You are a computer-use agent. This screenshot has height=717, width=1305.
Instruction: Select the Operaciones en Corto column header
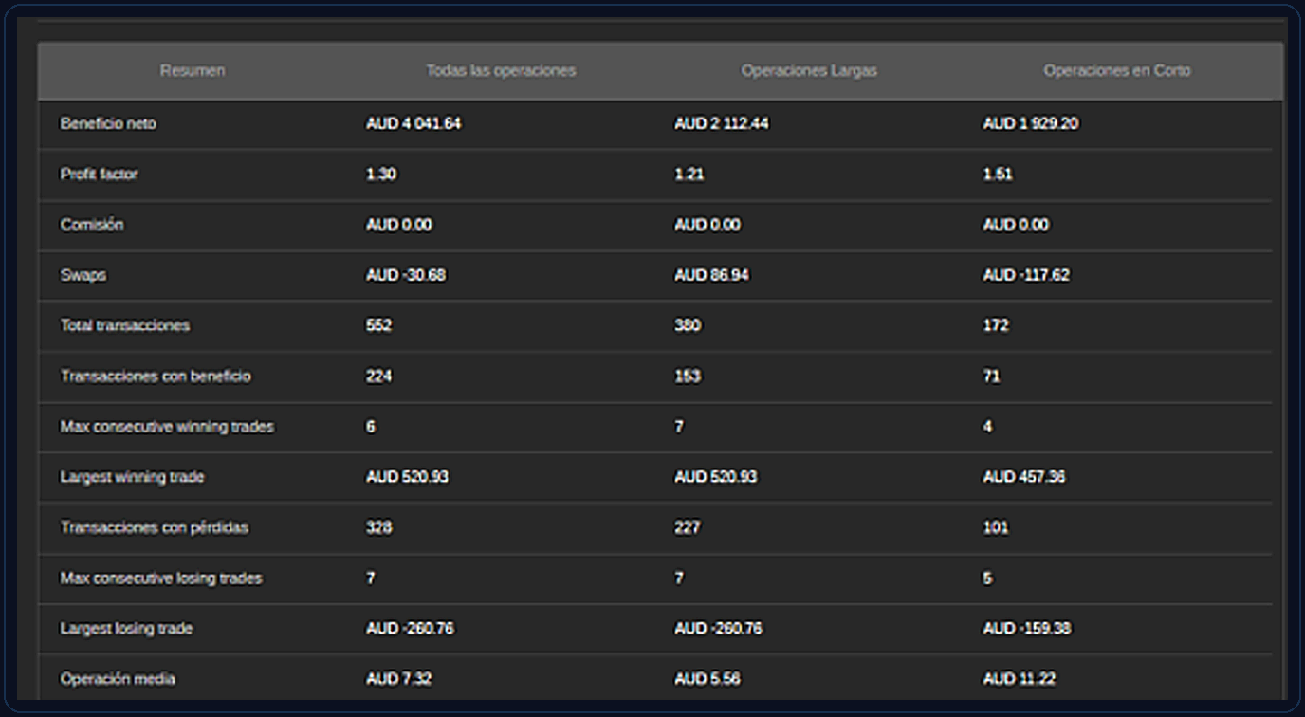pyautogui.click(x=1117, y=71)
